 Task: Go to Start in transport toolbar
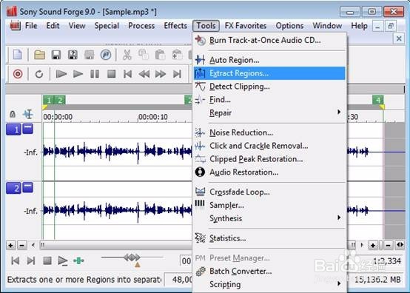[127, 74]
